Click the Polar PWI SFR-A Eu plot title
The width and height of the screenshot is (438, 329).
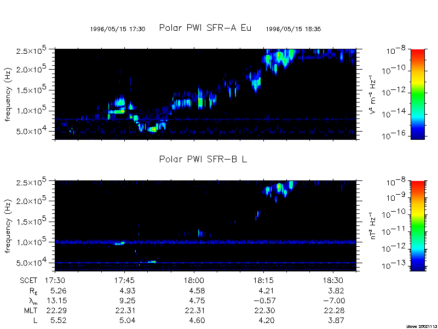[205, 28]
